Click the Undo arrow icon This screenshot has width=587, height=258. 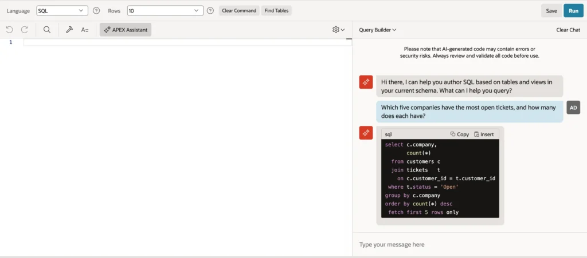click(x=9, y=30)
